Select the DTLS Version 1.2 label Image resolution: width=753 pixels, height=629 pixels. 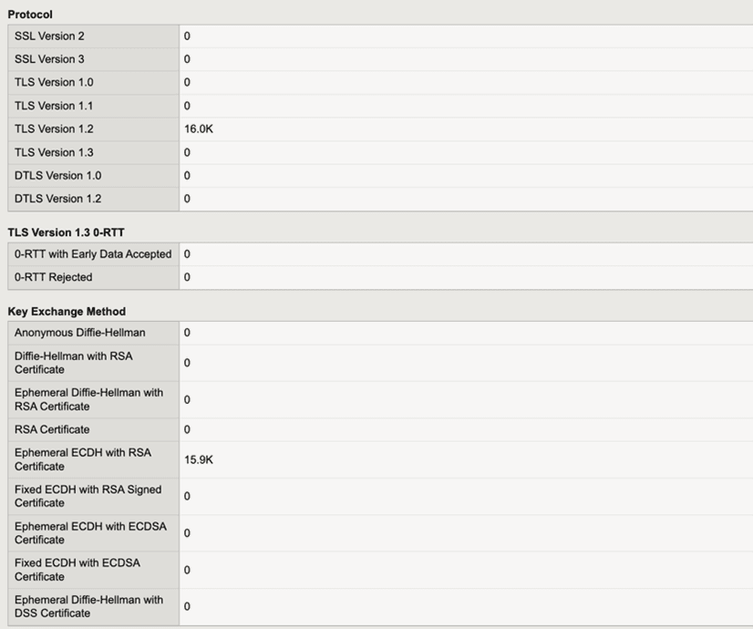coord(57,199)
